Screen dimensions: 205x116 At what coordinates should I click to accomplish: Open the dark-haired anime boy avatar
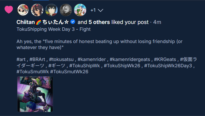click(51, 10)
